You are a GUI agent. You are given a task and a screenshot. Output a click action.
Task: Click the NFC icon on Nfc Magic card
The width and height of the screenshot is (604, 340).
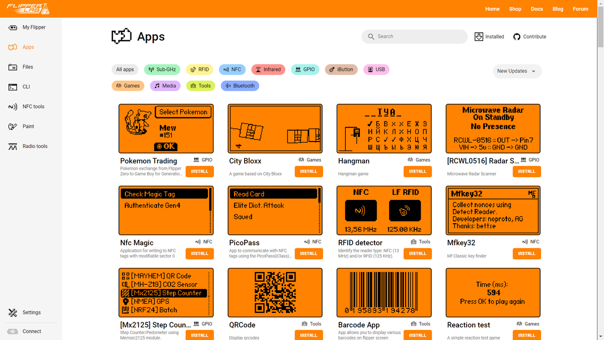point(198,242)
